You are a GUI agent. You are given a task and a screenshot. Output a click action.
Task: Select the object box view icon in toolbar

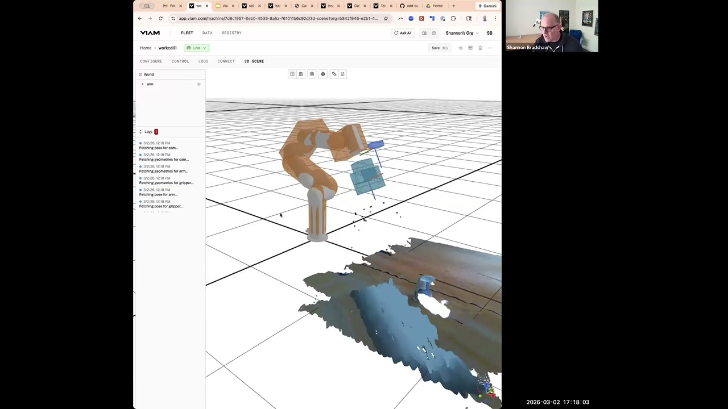pyautogui.click(x=301, y=74)
